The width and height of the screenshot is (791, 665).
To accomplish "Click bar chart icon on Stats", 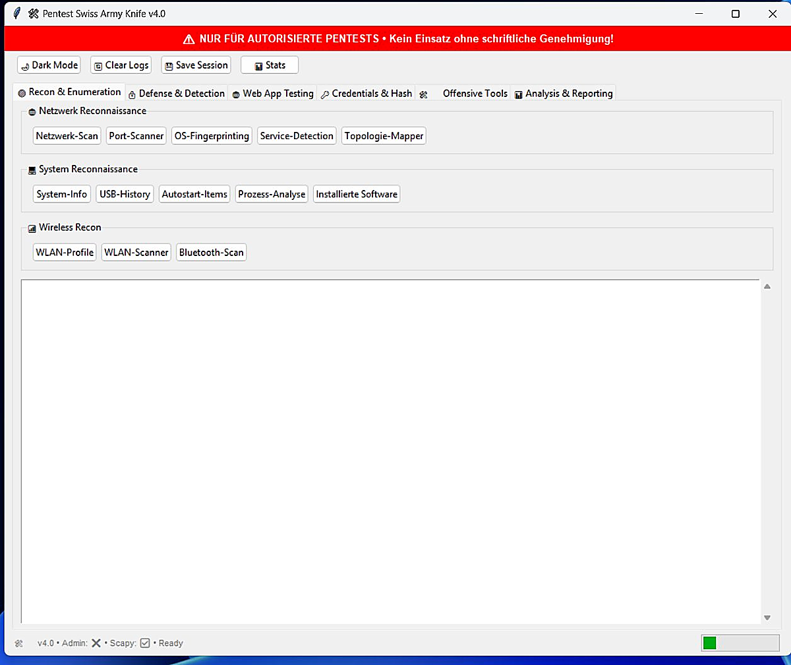I will point(258,66).
